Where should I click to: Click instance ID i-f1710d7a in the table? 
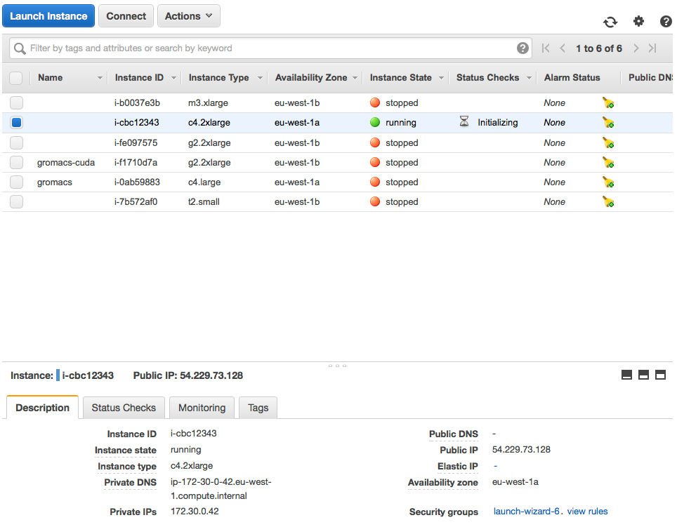136,163
